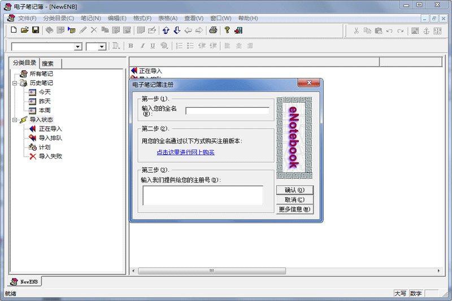
Task: Select the NewENB document tab at bottom
Action: pyautogui.click(x=24, y=282)
